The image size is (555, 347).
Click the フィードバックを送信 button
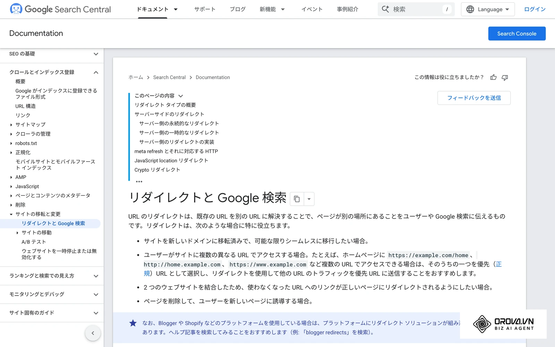point(474,98)
